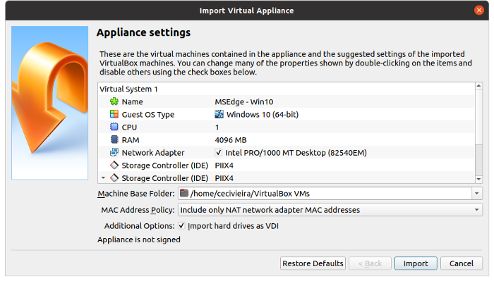The image size is (494, 281).
Task: Close the Import Virtual Appliance dialog
Action: (479, 11)
